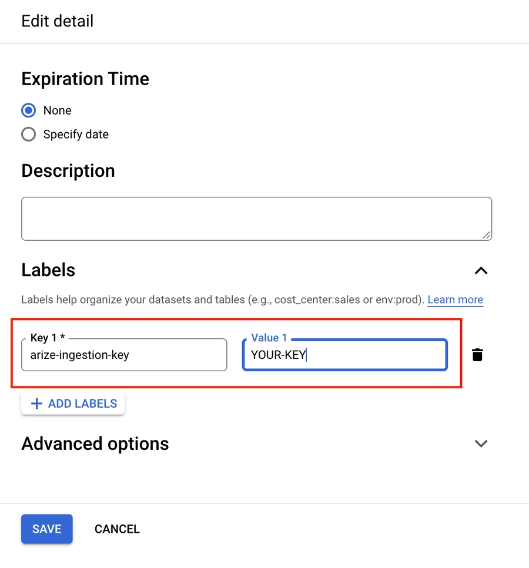Select the Specify date radio button

[x=28, y=135]
